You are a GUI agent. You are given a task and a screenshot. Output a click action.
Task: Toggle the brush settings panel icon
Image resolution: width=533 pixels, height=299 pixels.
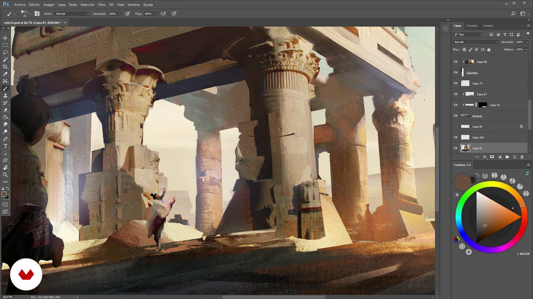(x=37, y=14)
